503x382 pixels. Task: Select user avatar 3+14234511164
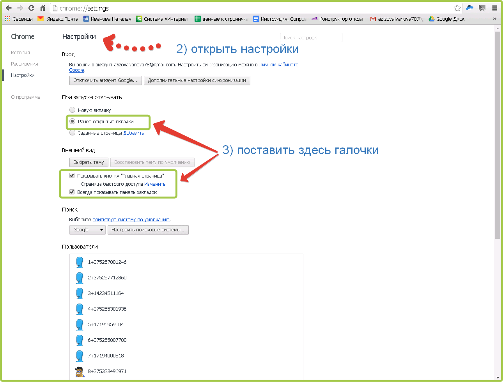pos(80,293)
